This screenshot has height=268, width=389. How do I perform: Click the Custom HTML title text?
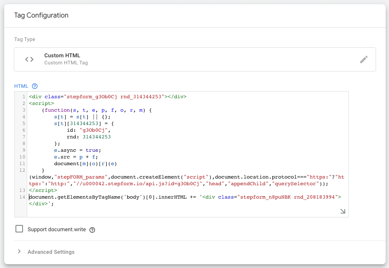[62, 56]
